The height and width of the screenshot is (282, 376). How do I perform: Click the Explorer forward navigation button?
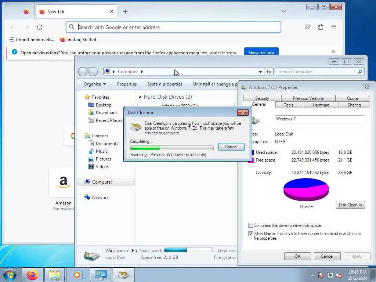coord(93,72)
